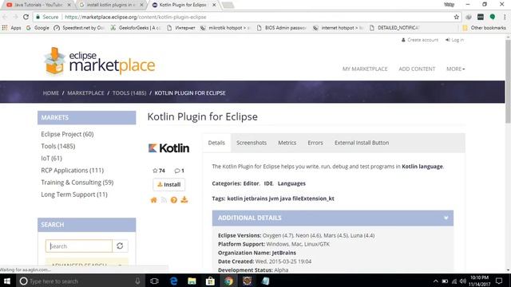Screen dimensions: 511x287
Task: Expand the MORE dropdown menu
Action: point(456,69)
